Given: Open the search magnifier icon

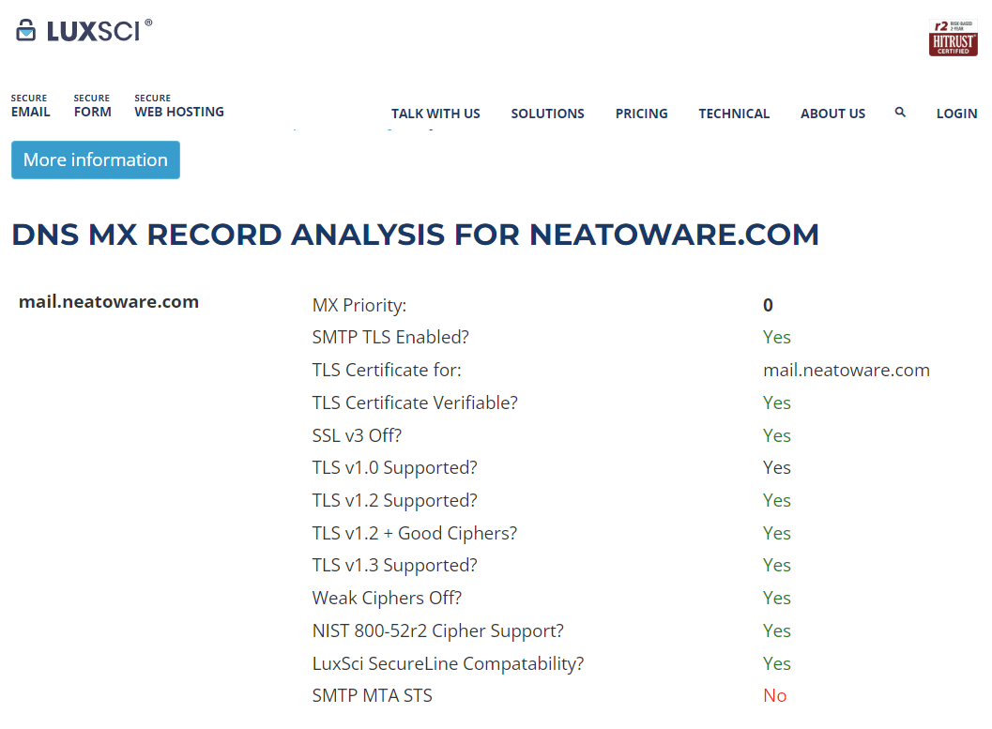Looking at the screenshot, I should coord(900,113).
